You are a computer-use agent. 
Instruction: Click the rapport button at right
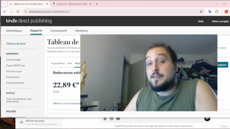click(223, 65)
